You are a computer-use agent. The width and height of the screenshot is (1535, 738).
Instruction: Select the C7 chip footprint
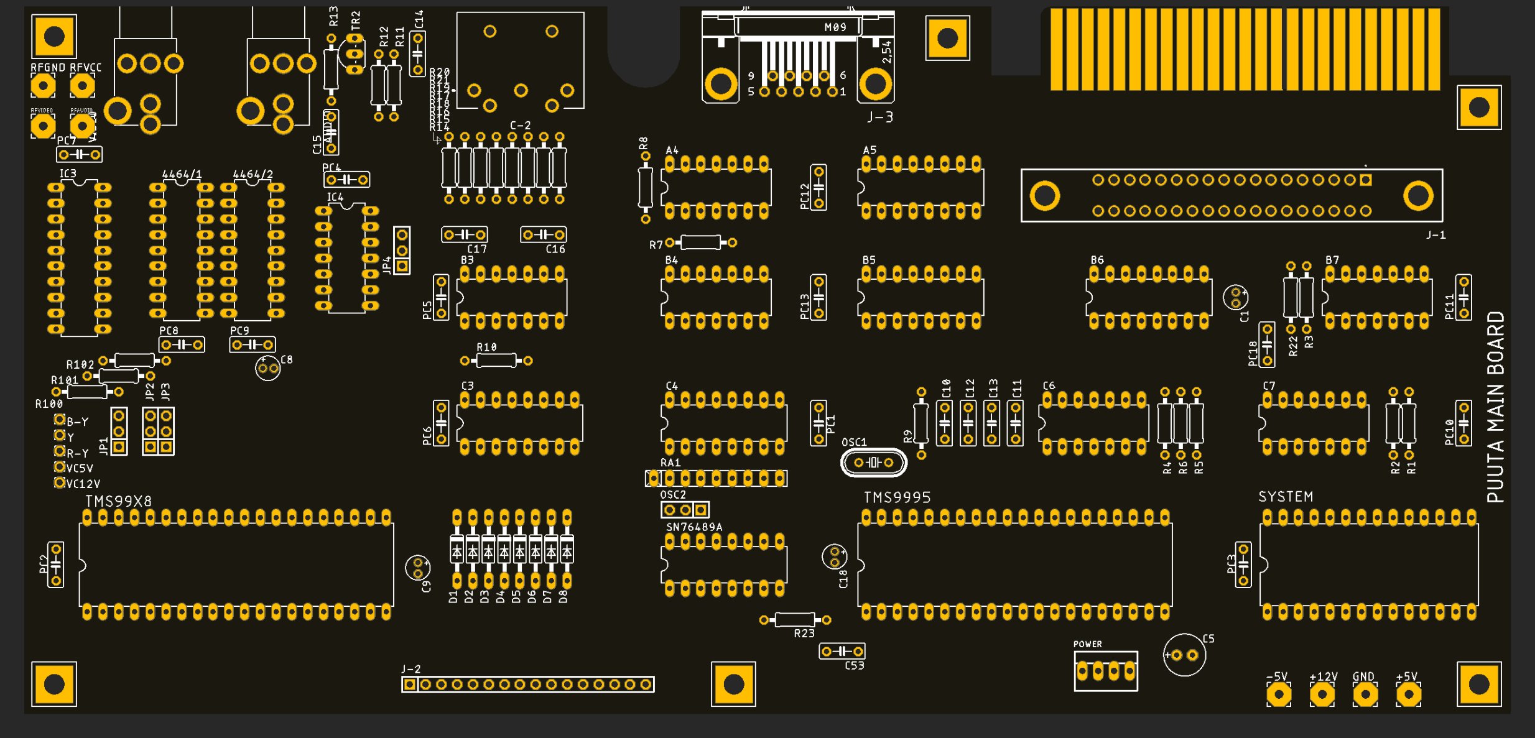tap(1314, 423)
